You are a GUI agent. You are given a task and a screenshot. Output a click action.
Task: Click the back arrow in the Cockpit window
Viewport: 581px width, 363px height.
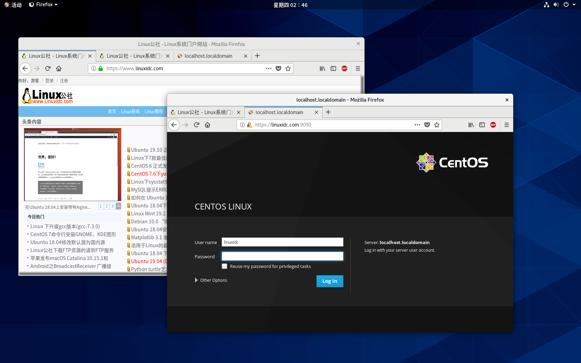174,125
